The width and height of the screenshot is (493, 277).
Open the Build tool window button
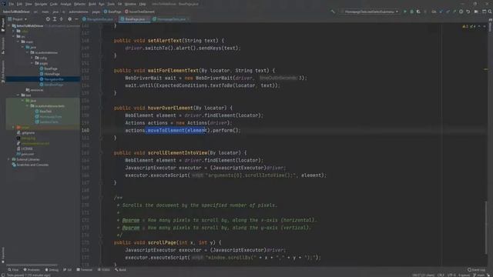coord(120,270)
